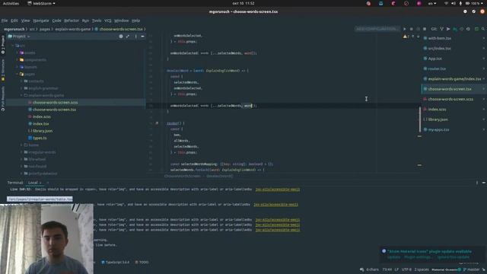Open the TODO tool window
The width and height of the screenshot is (487, 274).
tap(142, 262)
